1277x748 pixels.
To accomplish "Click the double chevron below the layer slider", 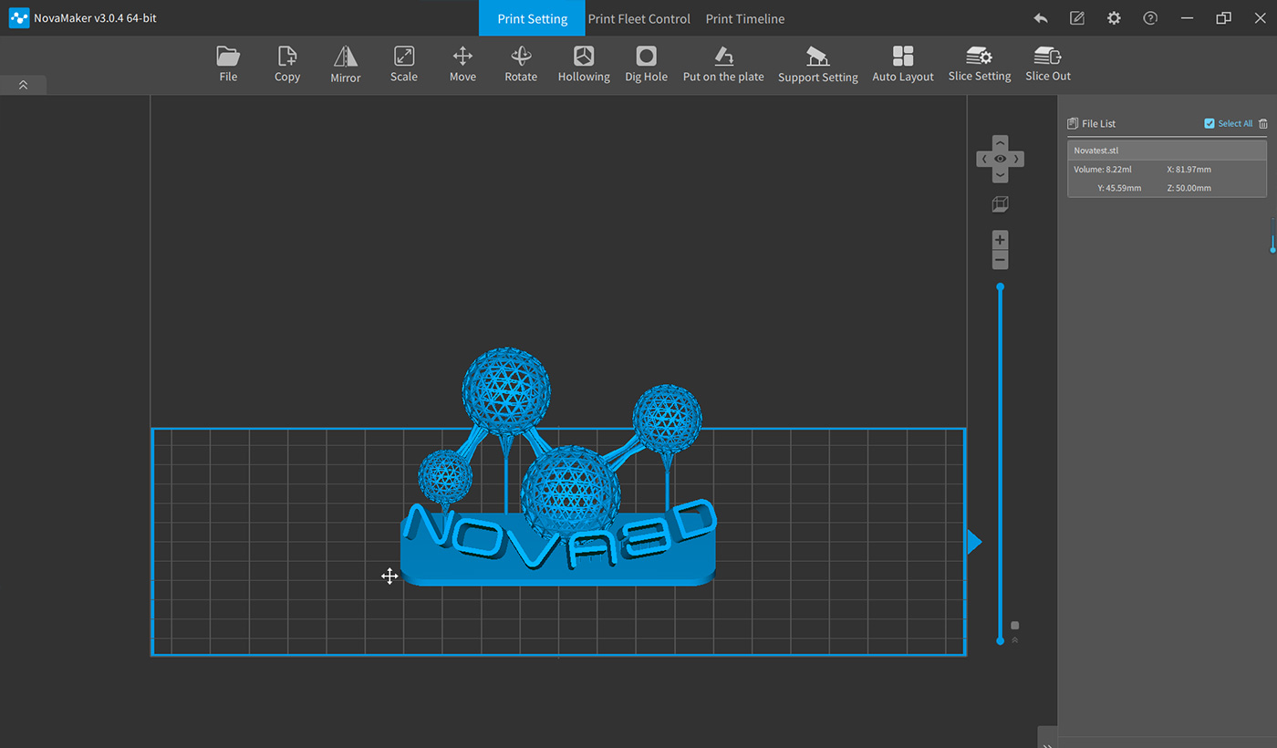I will point(1014,640).
